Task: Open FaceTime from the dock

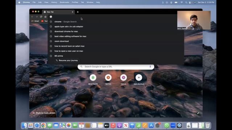Action: [75, 125]
